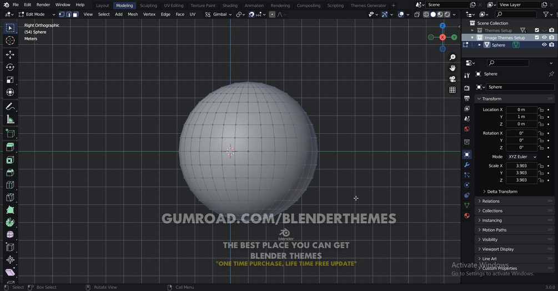This screenshot has height=291, width=558.
Task: Hide Image Themes Setup via eye icon
Action: pyautogui.click(x=544, y=37)
